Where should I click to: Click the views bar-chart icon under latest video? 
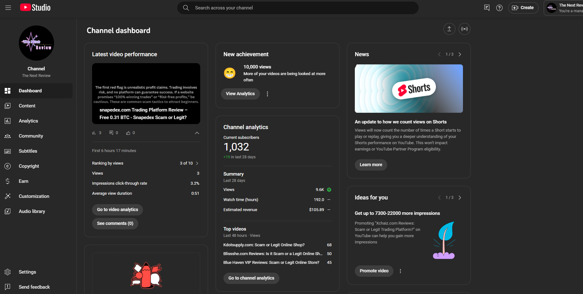[x=94, y=133]
